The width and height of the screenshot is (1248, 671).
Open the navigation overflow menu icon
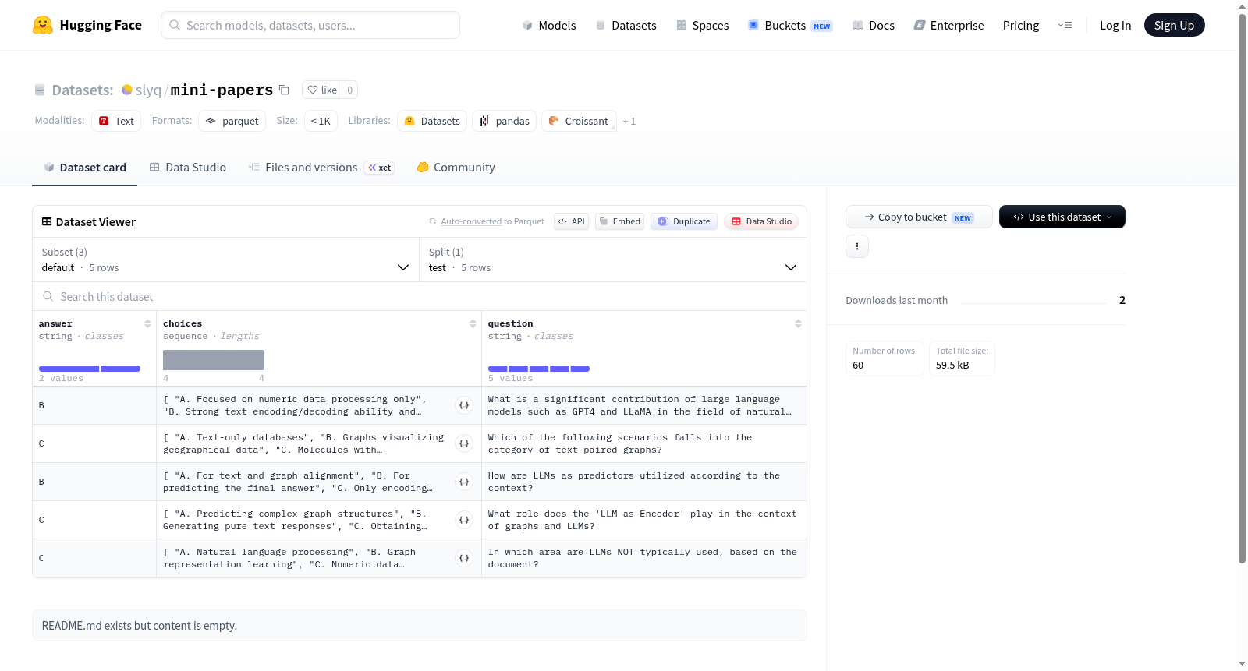pos(1065,25)
